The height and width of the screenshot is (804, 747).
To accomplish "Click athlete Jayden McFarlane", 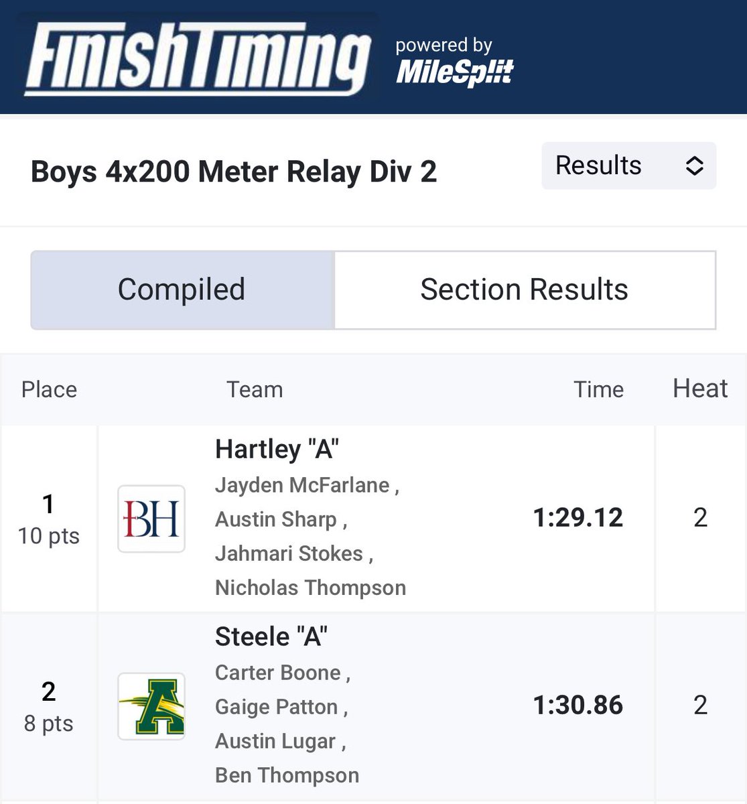I will point(302,485).
